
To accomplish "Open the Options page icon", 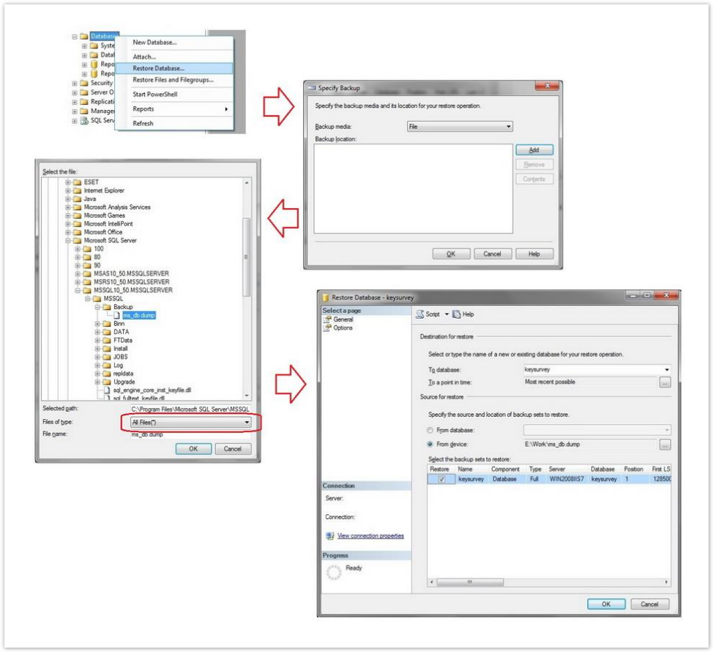I will point(327,328).
